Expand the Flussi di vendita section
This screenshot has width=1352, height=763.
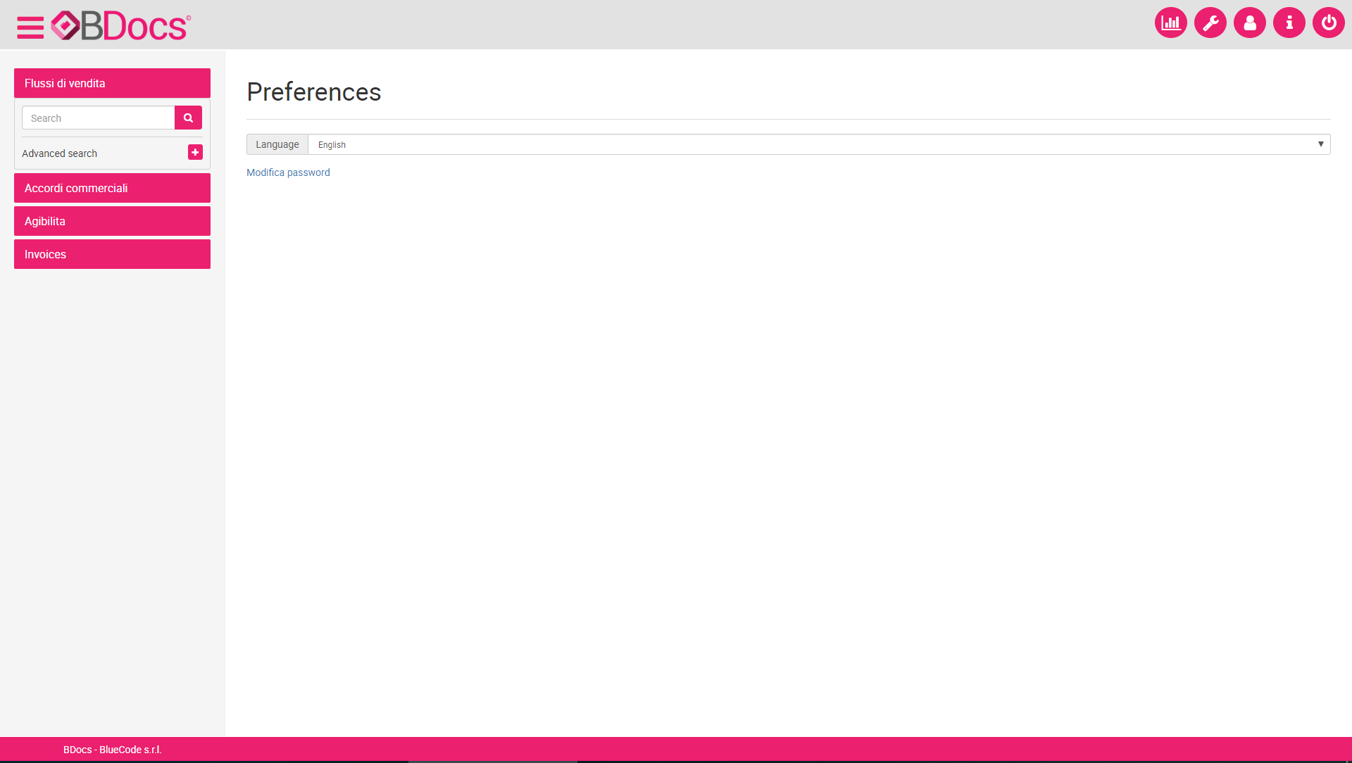point(112,83)
